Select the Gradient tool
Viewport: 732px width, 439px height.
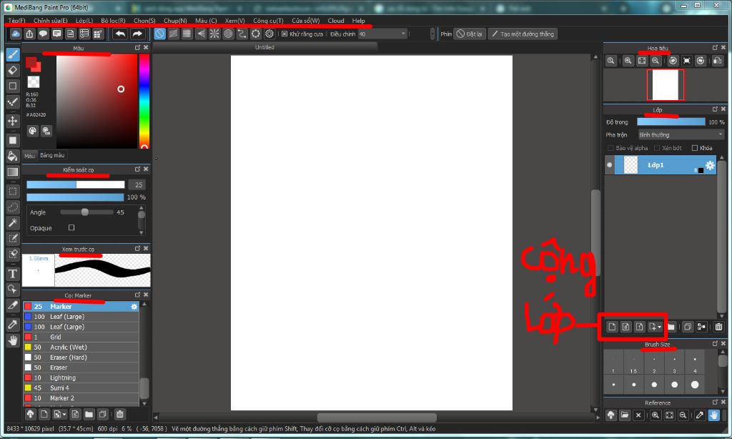point(13,172)
